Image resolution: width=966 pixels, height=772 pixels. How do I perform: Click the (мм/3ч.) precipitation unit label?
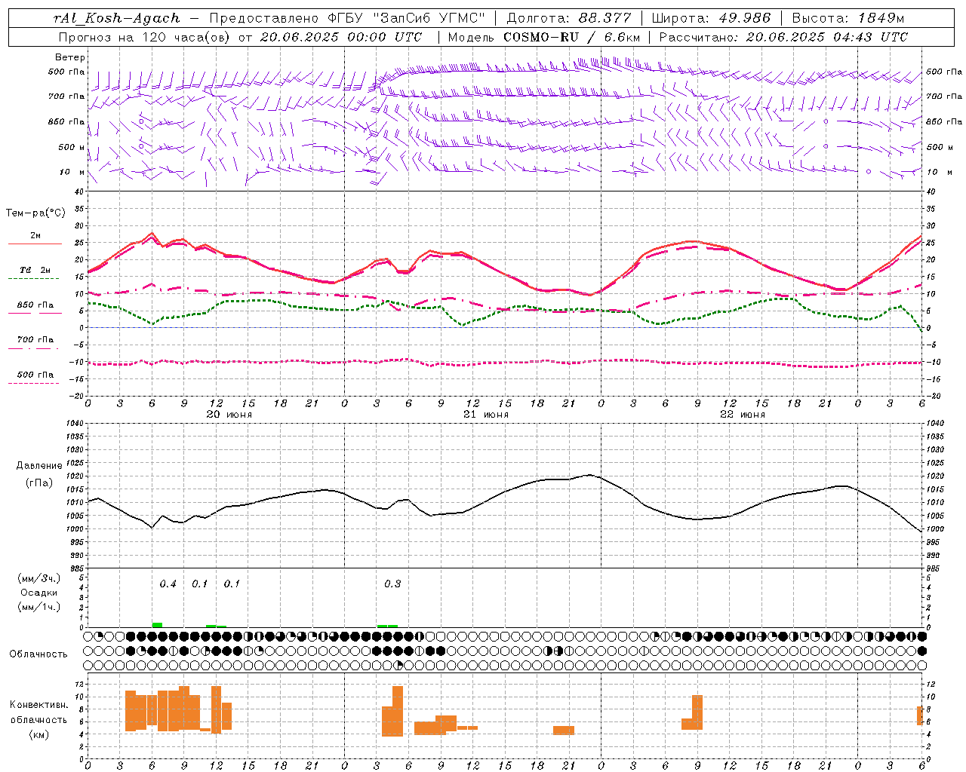(x=39, y=578)
